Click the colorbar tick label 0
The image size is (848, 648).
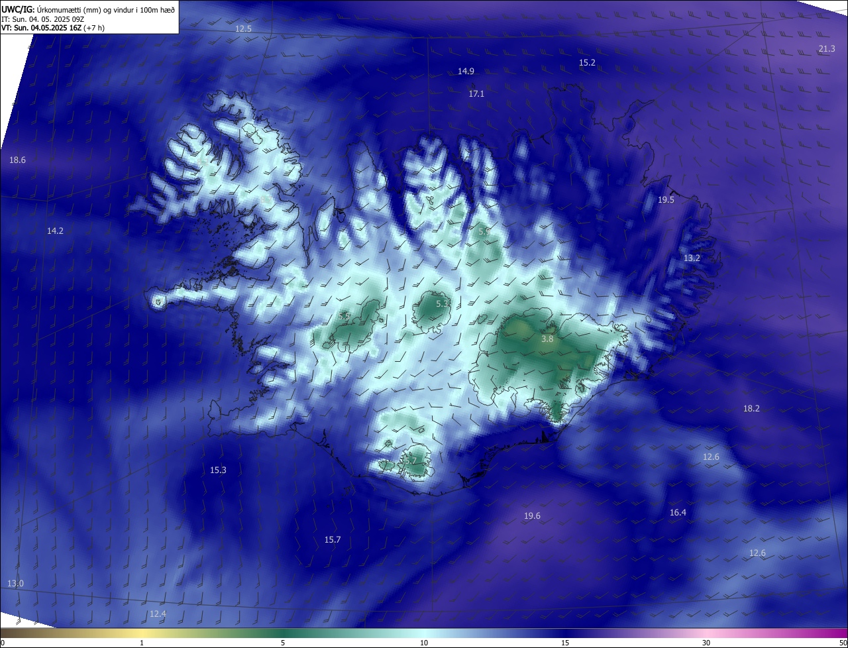click(3, 643)
